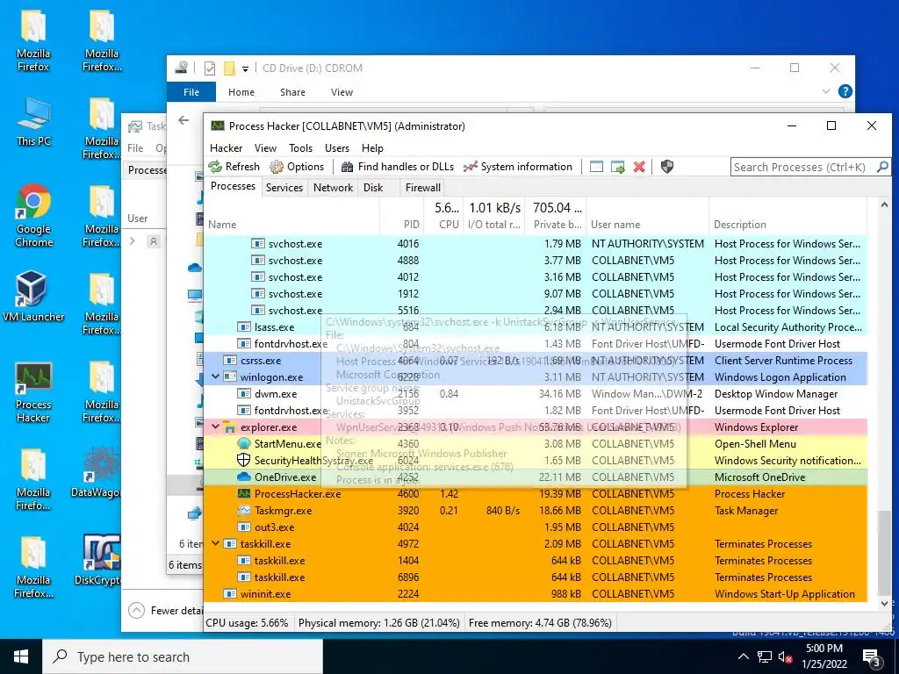
Task: Switch to the Firewall tab
Action: [x=423, y=188]
